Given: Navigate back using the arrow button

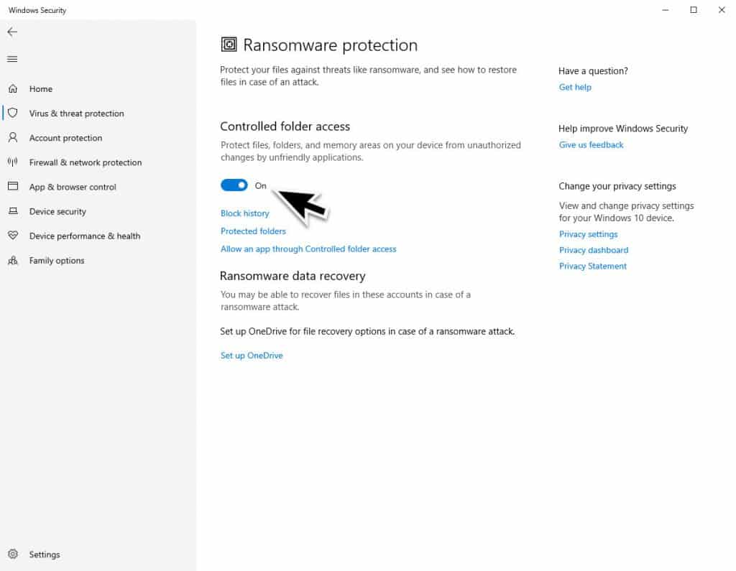Looking at the screenshot, I should pyautogui.click(x=12, y=32).
